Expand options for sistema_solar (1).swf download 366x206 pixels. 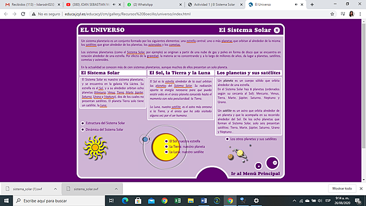[x=55, y=189]
